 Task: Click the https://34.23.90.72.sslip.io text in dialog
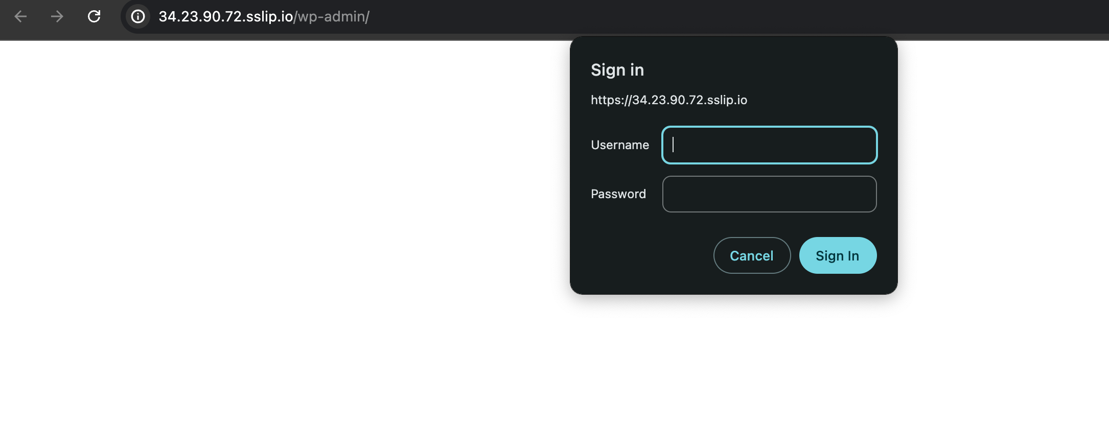[668, 100]
